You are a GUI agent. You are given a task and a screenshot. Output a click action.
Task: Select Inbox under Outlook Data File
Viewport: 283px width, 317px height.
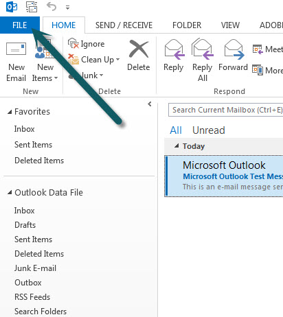[24, 211]
